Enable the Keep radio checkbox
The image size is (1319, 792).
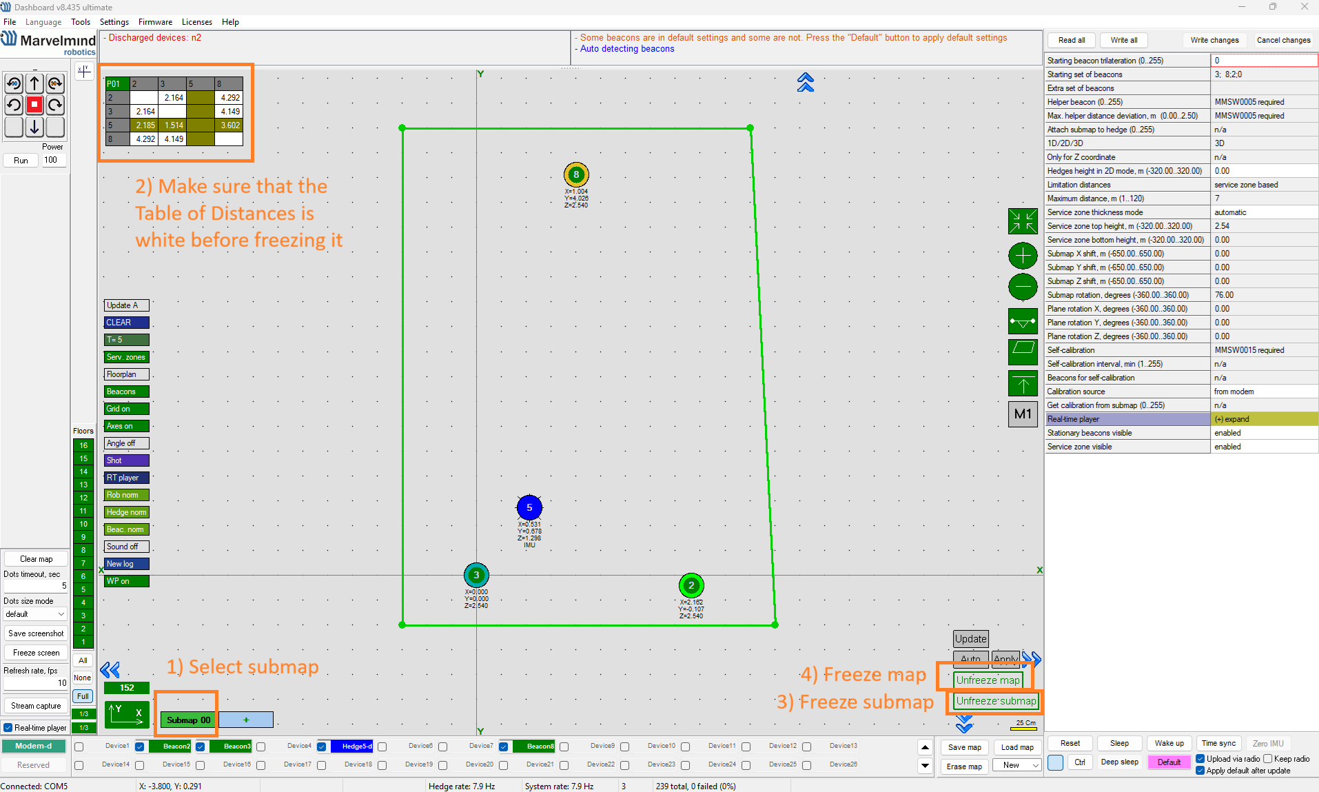(x=1268, y=759)
